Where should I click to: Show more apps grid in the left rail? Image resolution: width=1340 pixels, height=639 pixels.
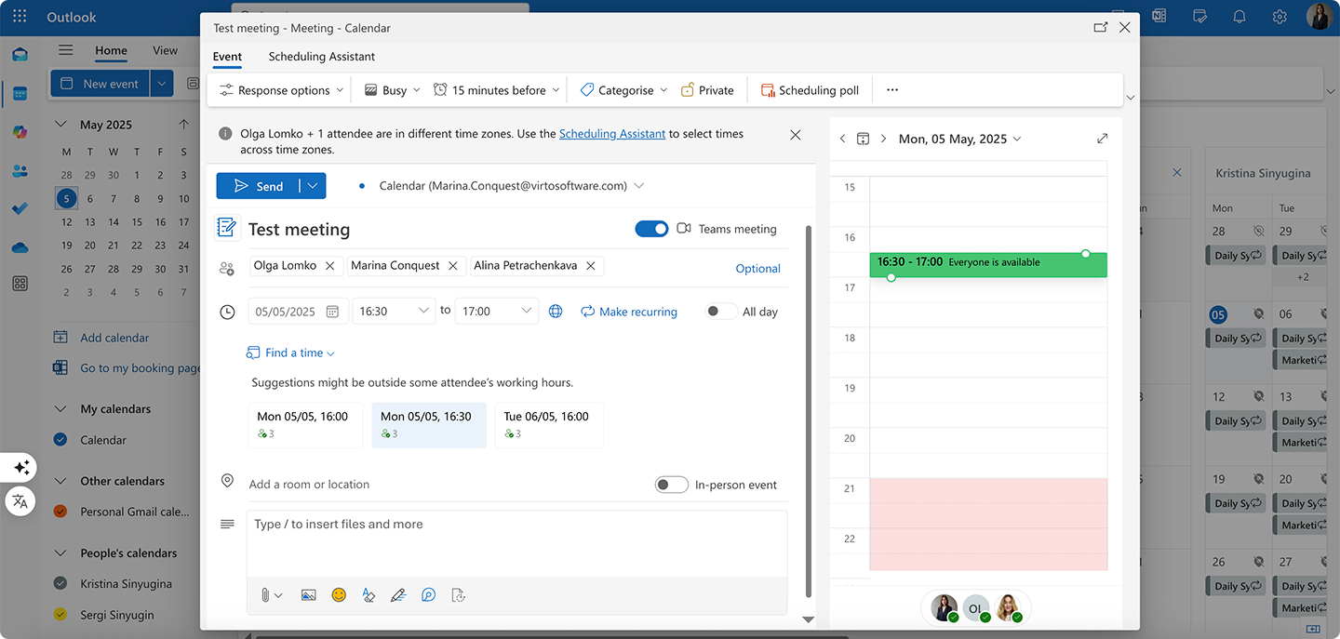(x=20, y=284)
